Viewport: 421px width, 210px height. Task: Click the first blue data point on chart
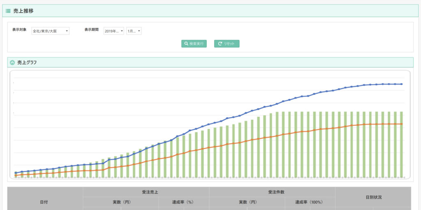[16, 173]
